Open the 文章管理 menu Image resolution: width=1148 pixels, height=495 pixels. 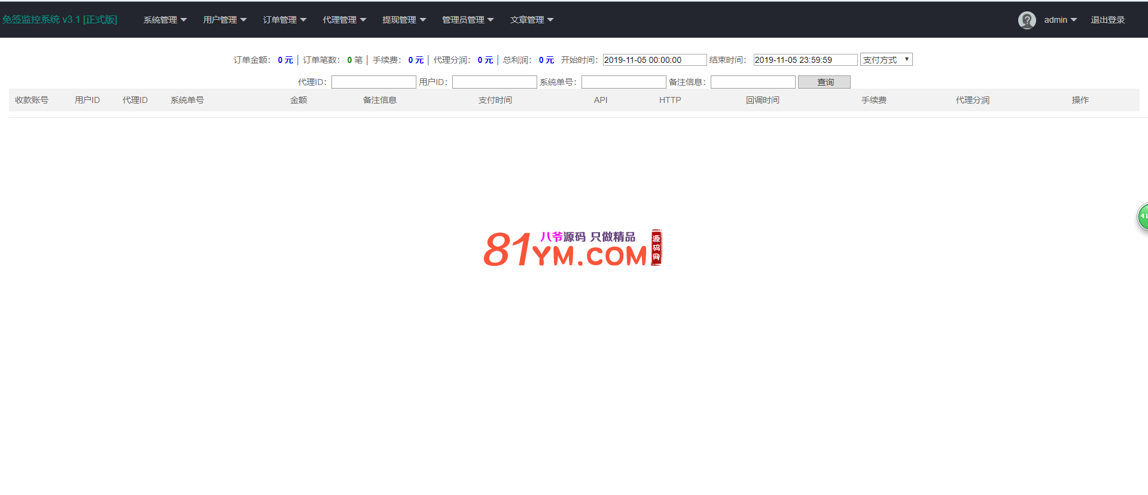pyautogui.click(x=532, y=20)
